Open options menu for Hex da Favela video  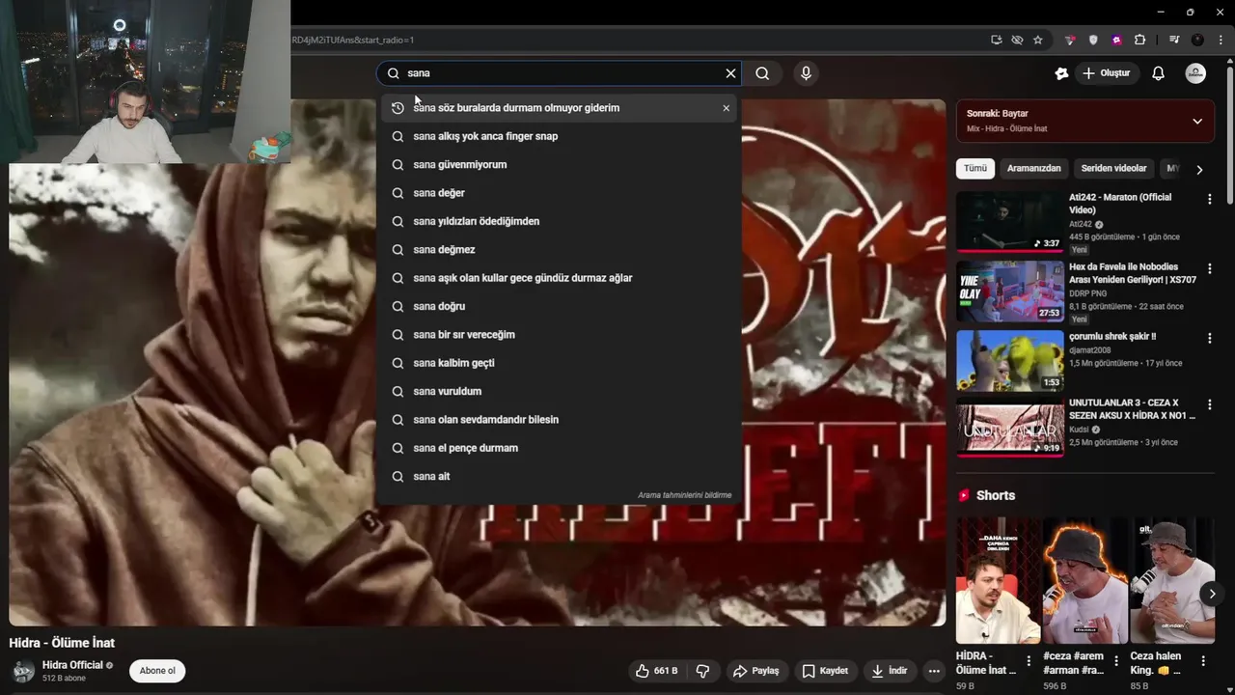1209,269
